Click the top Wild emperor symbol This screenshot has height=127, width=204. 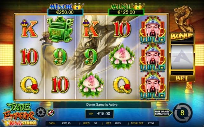tap(153, 30)
